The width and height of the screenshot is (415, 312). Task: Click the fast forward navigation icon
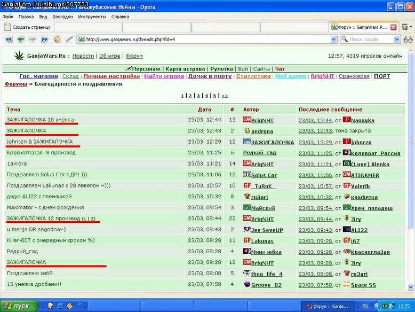[45, 39]
